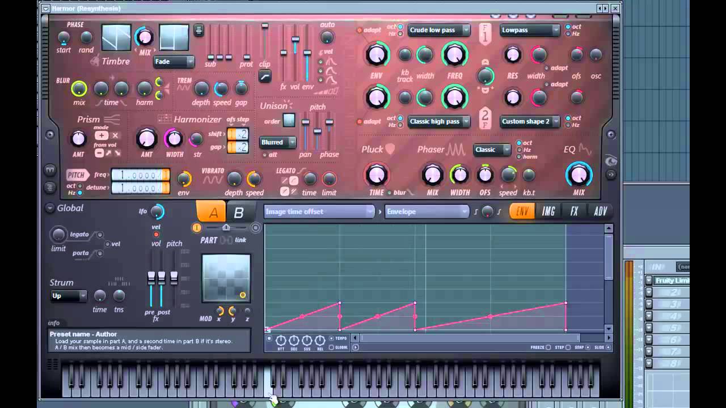Select Hz option next to Lowpass dropdown

point(568,34)
